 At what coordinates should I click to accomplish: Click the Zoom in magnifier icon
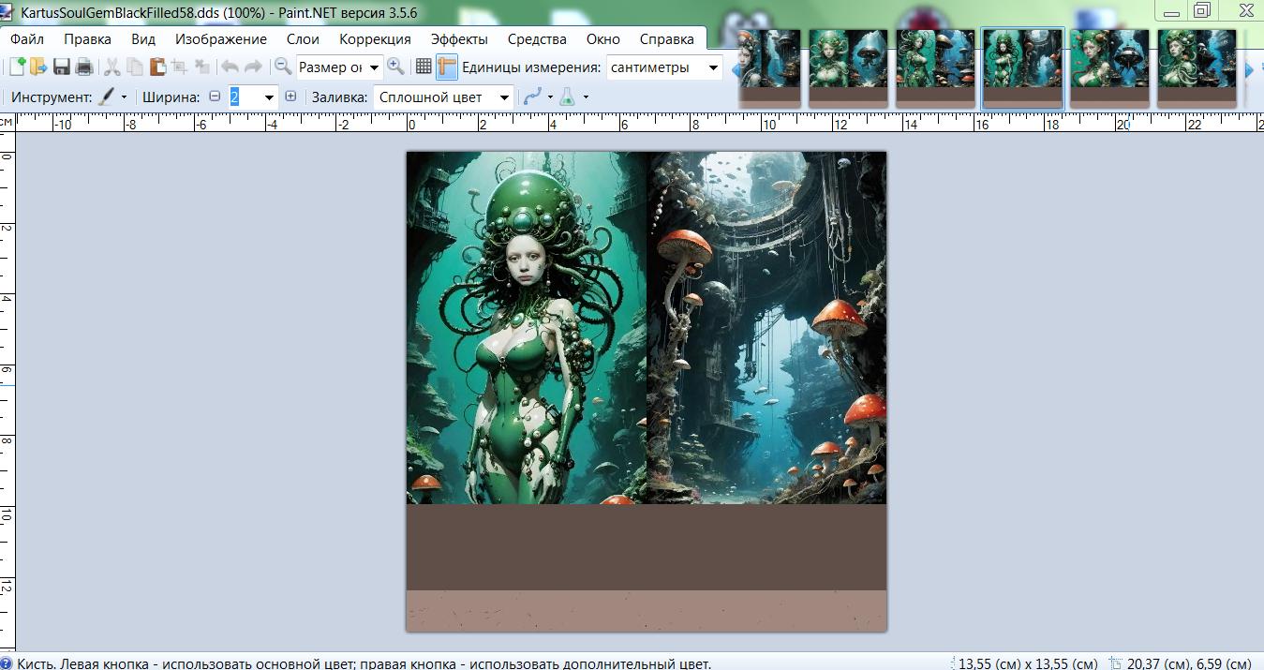tap(396, 67)
